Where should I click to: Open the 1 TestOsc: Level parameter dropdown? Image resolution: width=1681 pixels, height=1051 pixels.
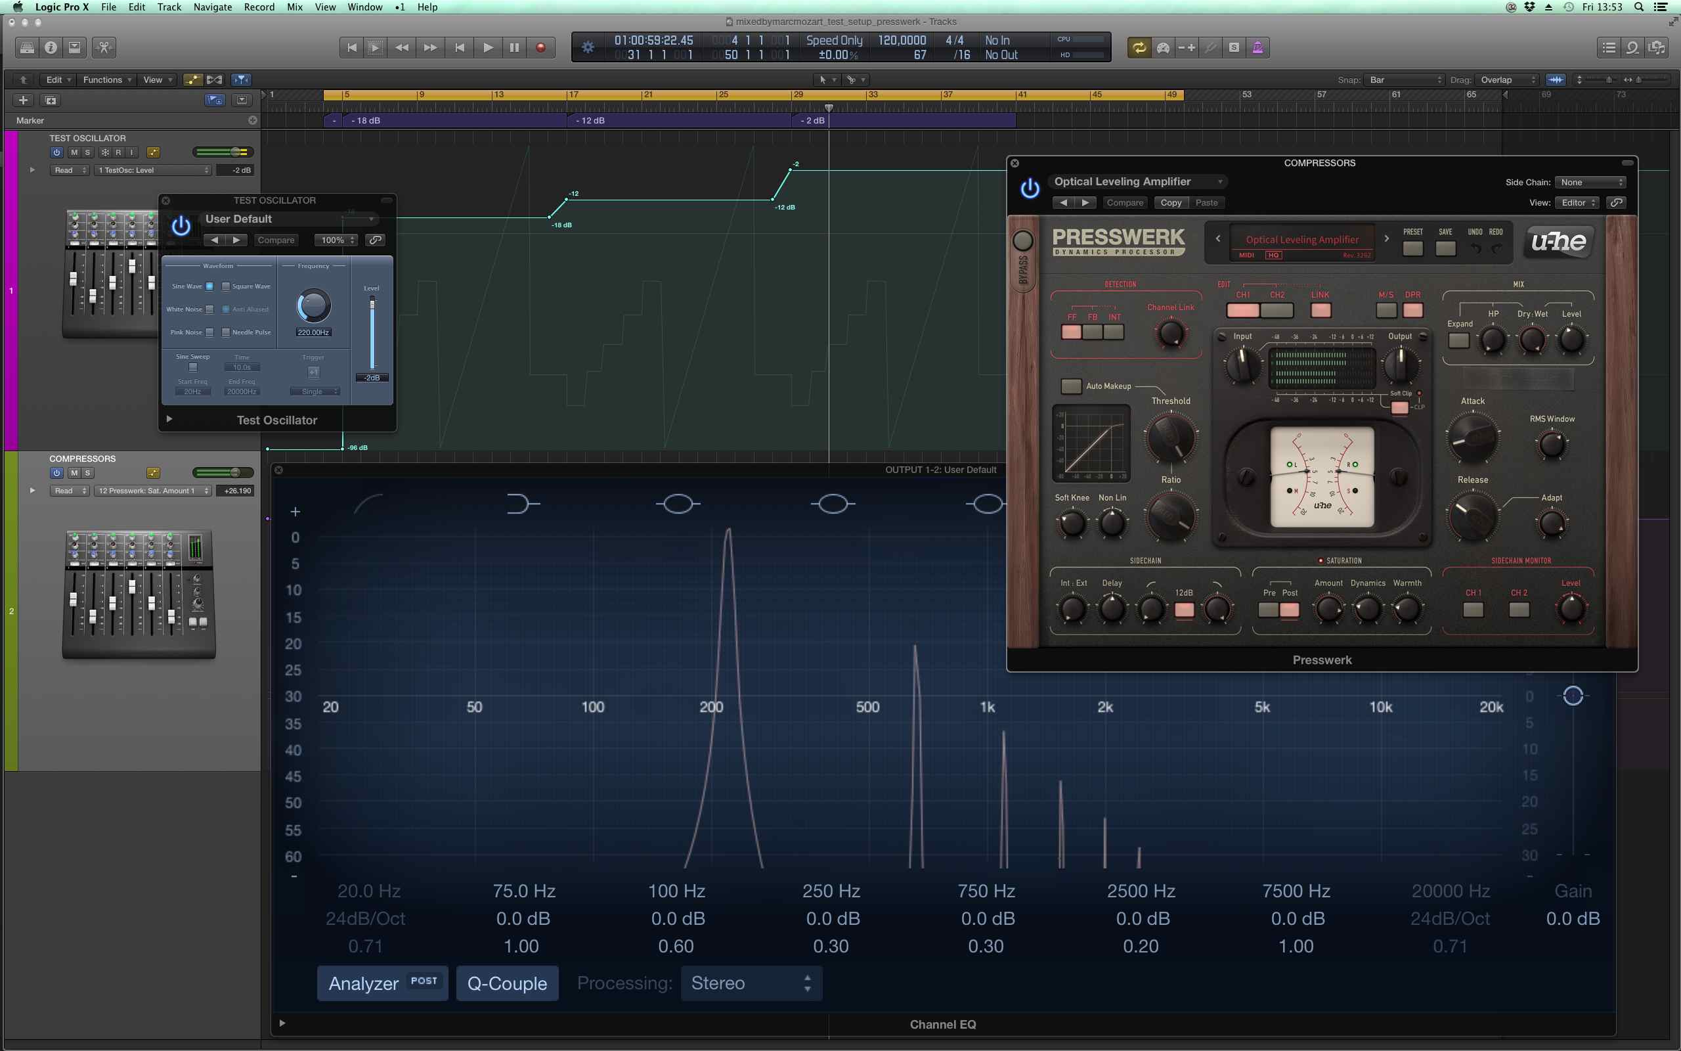click(x=153, y=169)
